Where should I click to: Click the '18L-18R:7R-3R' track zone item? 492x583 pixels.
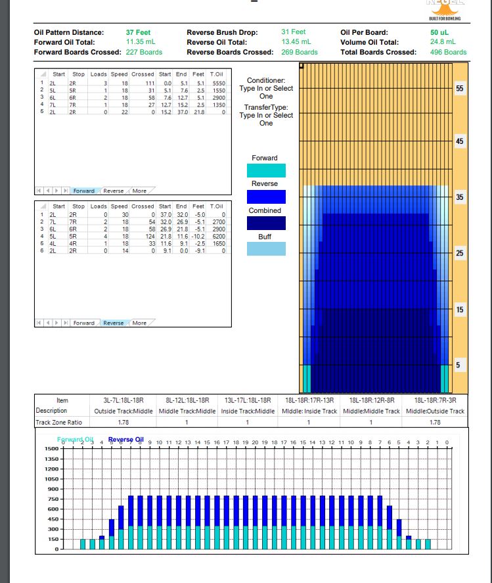pos(435,400)
